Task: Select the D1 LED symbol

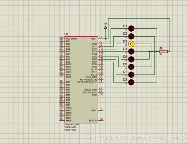Action: coord(131,29)
